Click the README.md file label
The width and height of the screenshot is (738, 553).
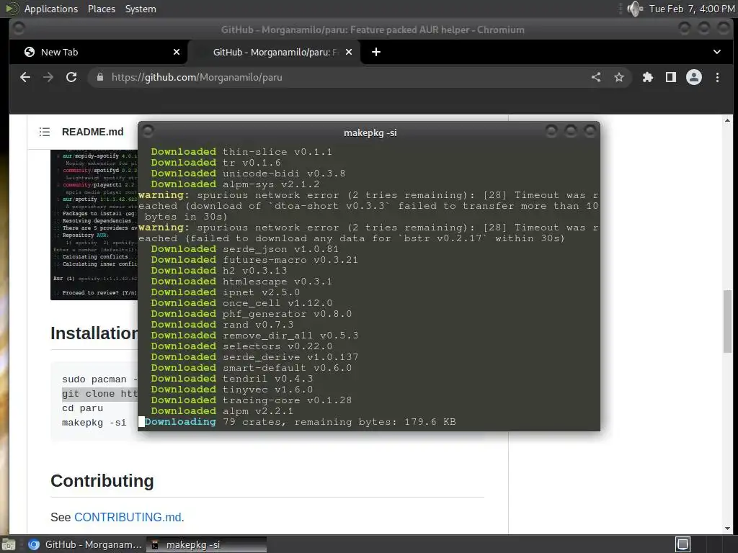click(93, 132)
